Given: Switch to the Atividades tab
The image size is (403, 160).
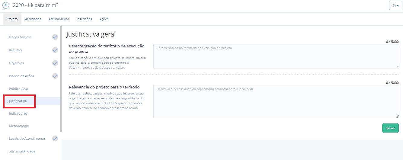Looking at the screenshot, I should coord(33,19).
